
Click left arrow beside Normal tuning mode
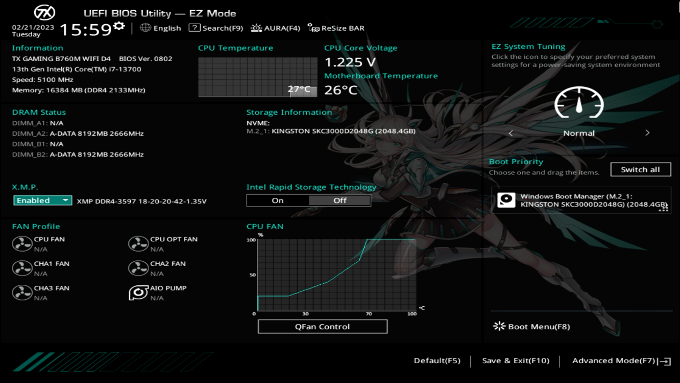[x=511, y=133]
